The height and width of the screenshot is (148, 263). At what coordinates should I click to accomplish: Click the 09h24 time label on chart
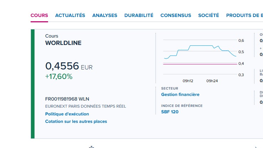(x=212, y=81)
